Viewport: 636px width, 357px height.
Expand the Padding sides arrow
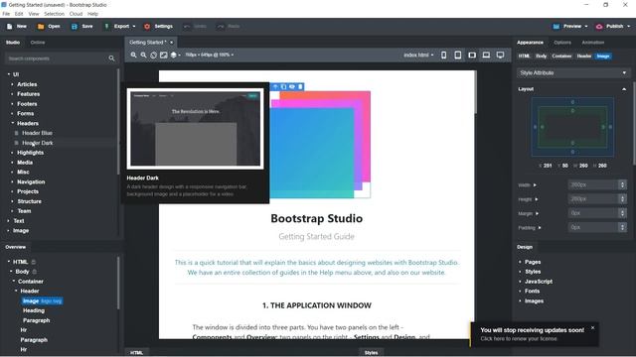[540, 227]
